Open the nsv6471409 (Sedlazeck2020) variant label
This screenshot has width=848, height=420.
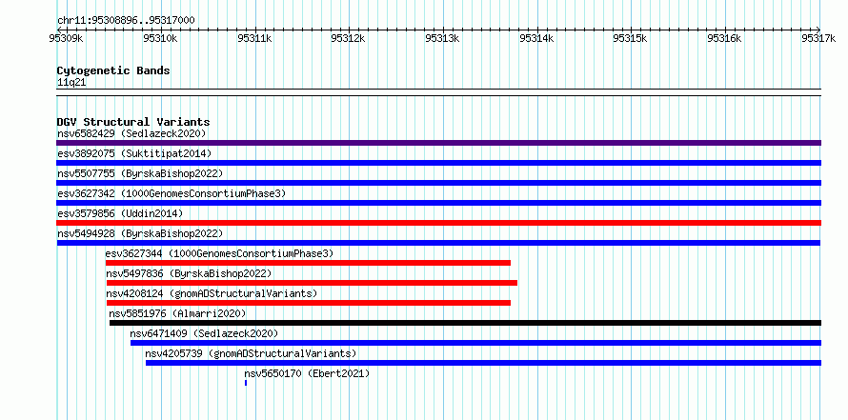click(x=204, y=333)
